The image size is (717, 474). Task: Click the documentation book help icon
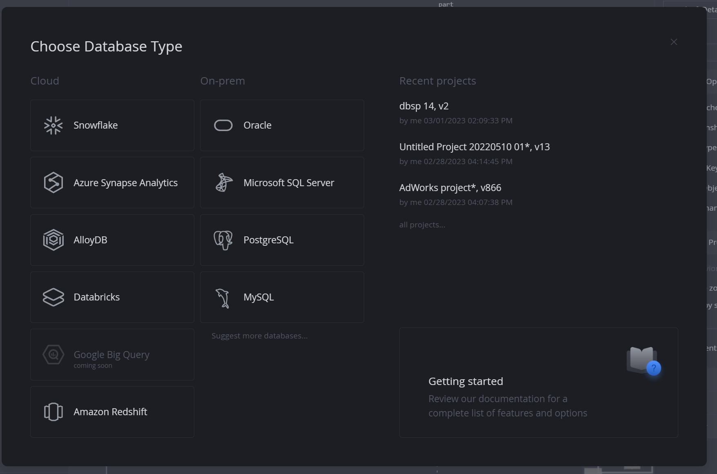644,361
